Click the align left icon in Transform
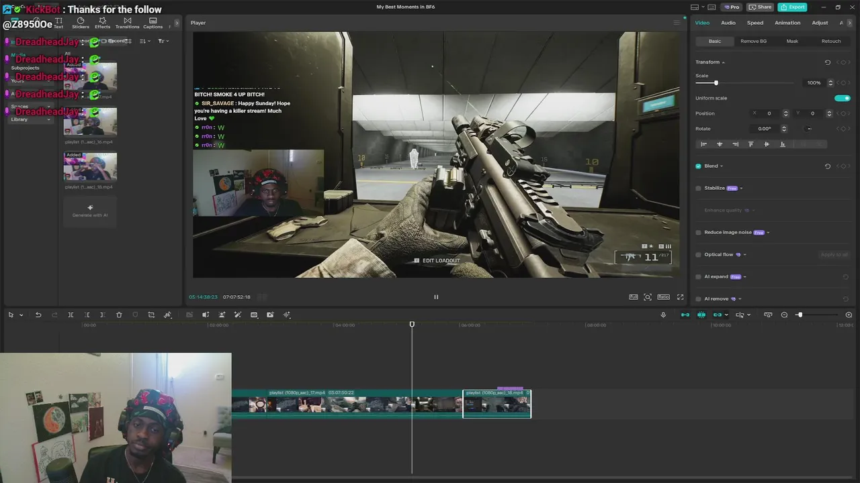The image size is (860, 483). pyautogui.click(x=703, y=144)
